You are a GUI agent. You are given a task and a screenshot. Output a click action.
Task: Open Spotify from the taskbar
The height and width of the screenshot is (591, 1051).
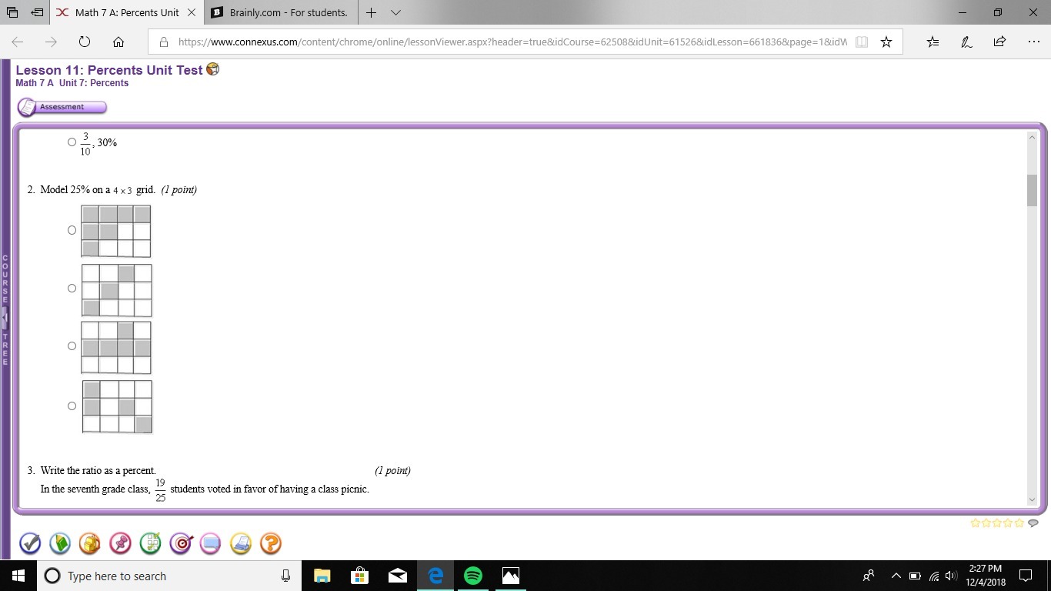[473, 576]
